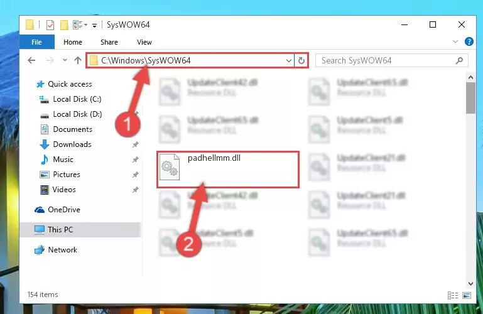
Task: Click the Pictures icon in sidebar
Action: point(45,175)
